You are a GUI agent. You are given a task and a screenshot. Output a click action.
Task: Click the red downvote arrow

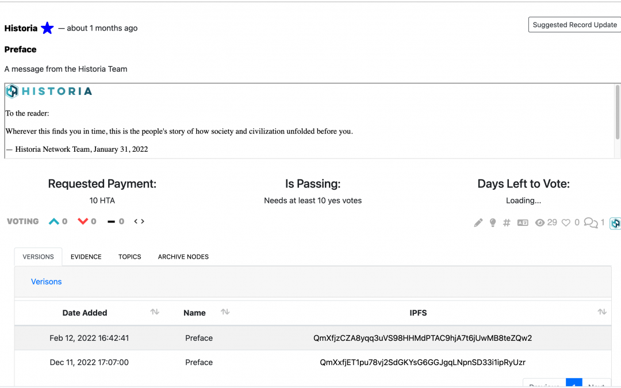(x=83, y=221)
